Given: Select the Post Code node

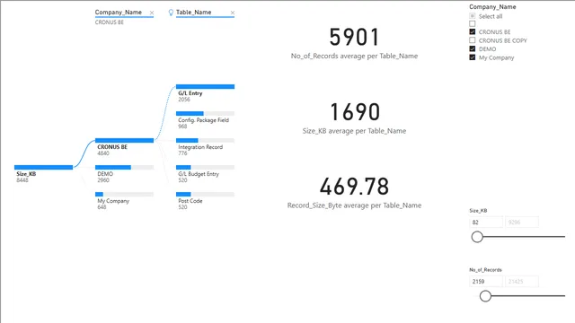Looking at the screenshot, I should (x=206, y=194).
